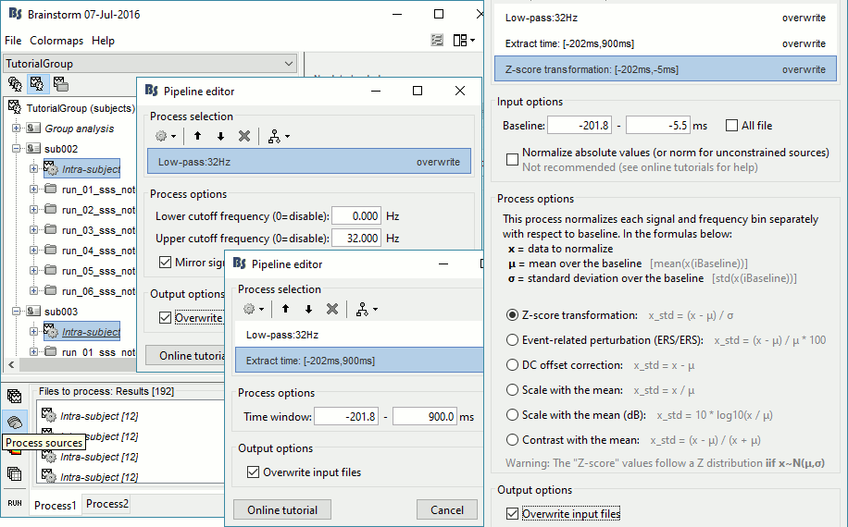This screenshot has width=848, height=527.
Task: Collapse the sub003 subject node
Action: pos(17,312)
